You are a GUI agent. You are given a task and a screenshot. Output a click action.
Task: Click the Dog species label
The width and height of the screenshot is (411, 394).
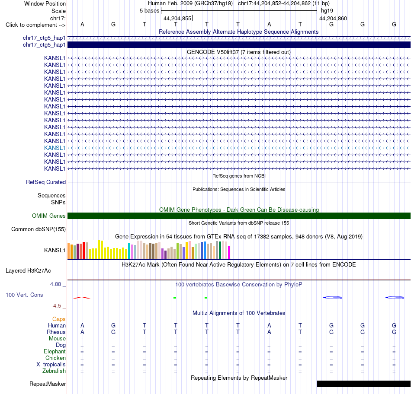[61, 345]
